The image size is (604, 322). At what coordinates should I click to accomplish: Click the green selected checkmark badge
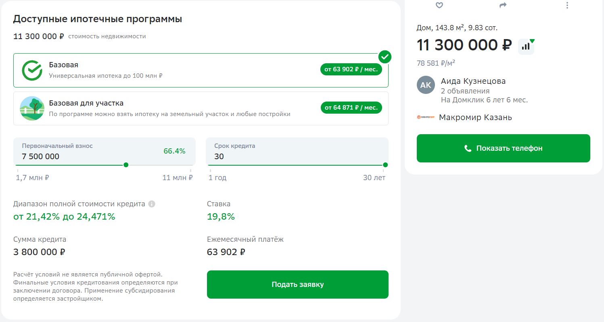click(x=385, y=57)
